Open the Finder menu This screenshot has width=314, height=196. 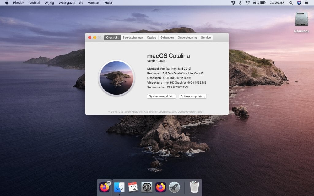19,2
